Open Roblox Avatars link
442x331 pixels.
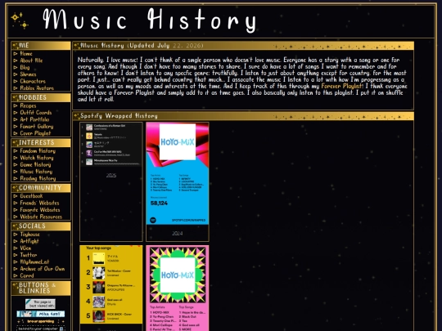[37, 87]
